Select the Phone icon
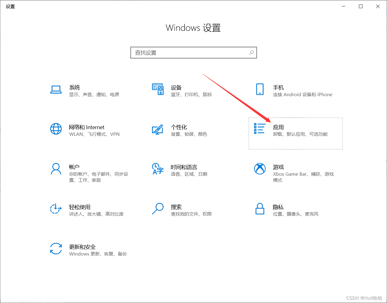 click(x=260, y=90)
